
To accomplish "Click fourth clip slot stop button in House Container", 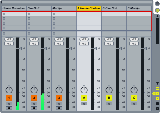I will point(4,28).
